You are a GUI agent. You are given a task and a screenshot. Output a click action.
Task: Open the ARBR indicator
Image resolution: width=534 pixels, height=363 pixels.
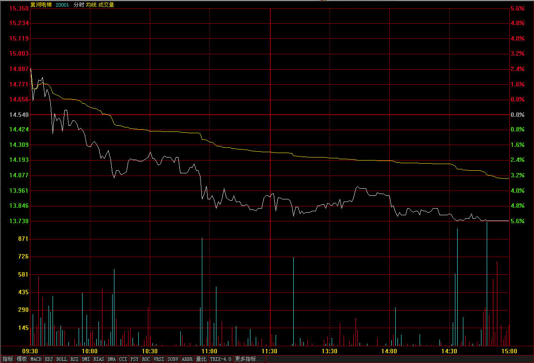(187, 359)
